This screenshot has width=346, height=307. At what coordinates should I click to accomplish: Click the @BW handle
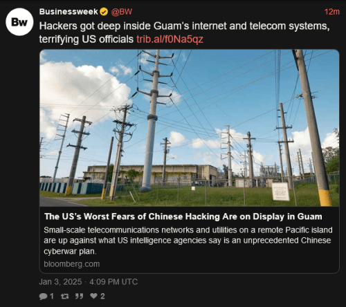pyautogui.click(x=122, y=12)
